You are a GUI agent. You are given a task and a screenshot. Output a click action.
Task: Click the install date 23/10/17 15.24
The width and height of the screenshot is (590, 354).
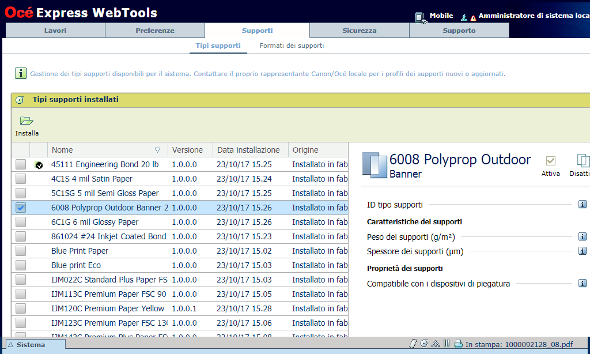click(244, 179)
